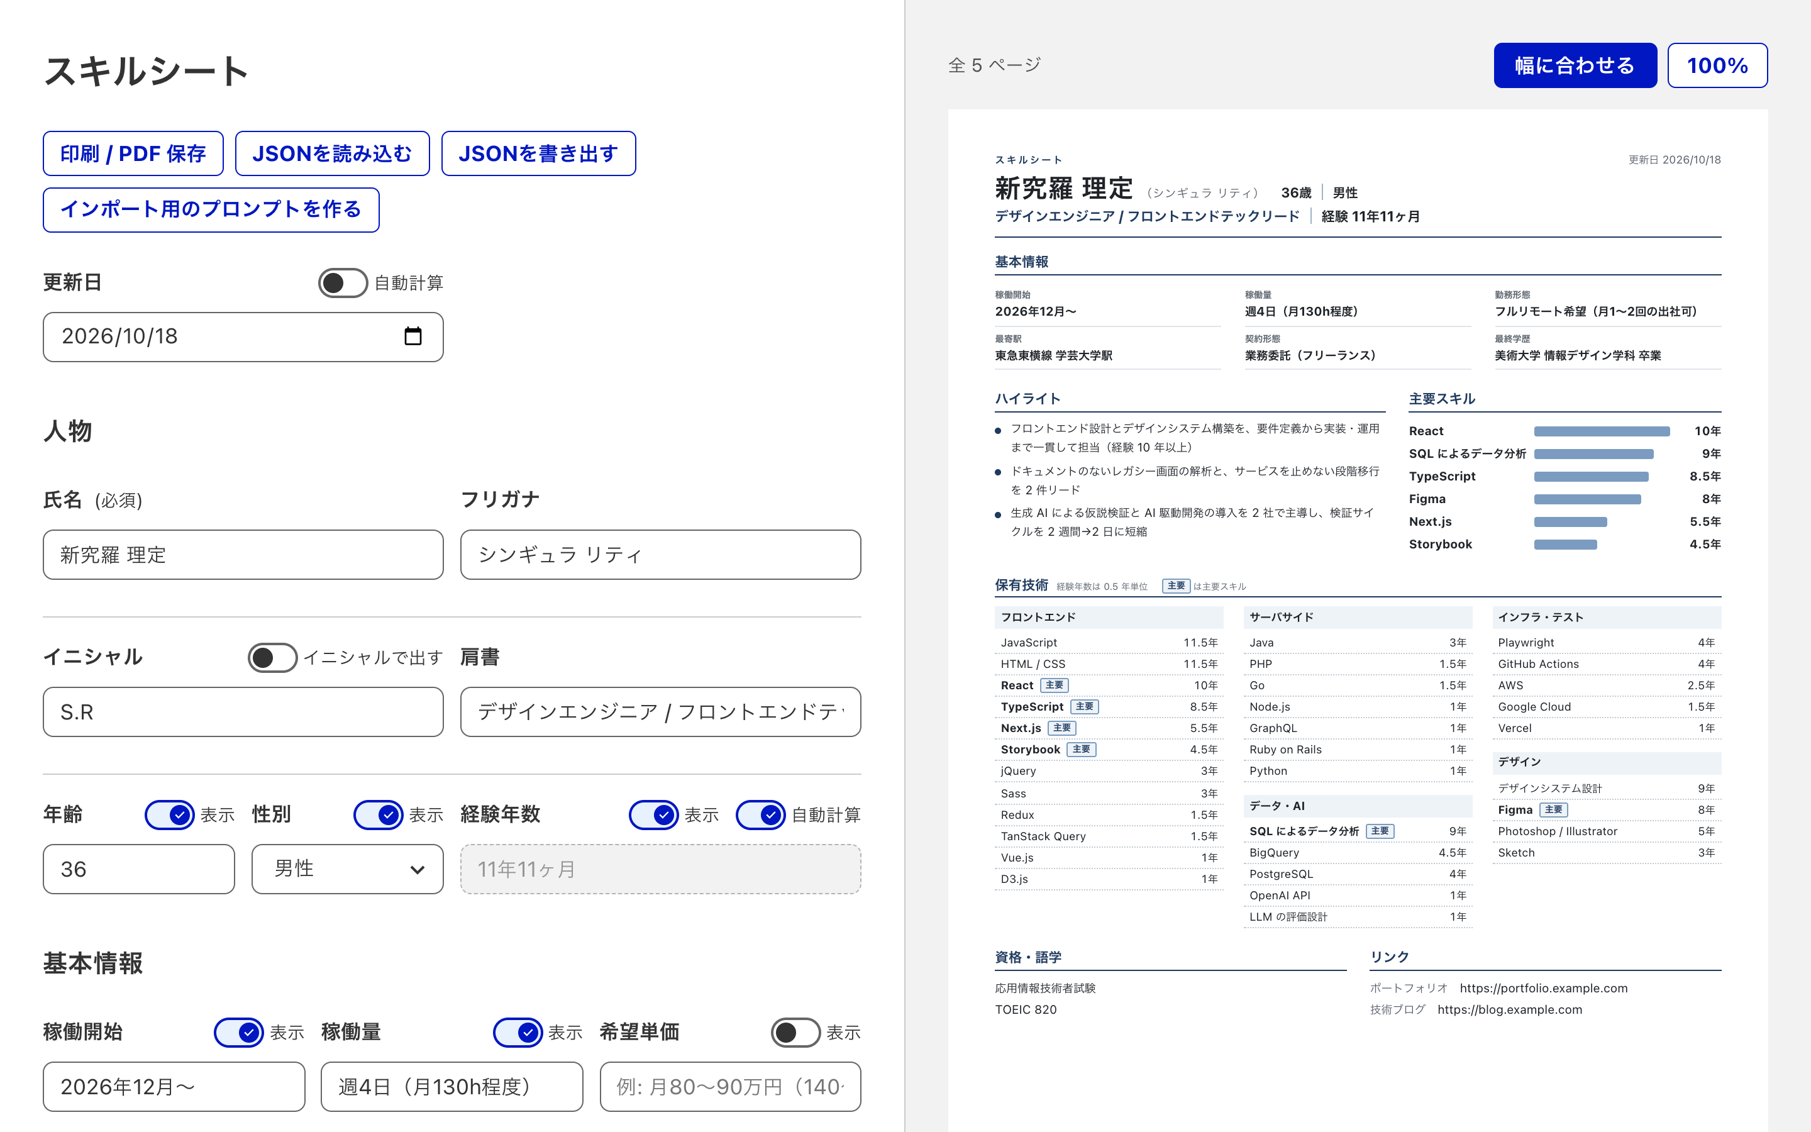
Task: Click the イニシャル input with S.R
Action: point(243,712)
